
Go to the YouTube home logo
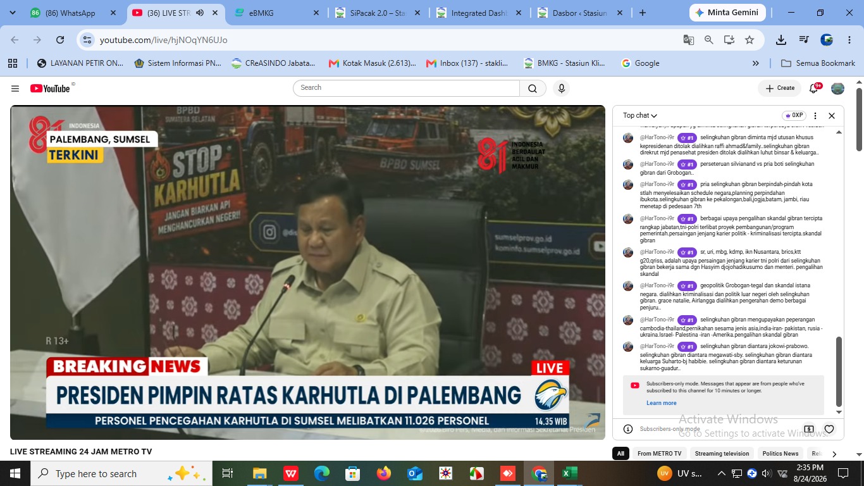[50, 89]
